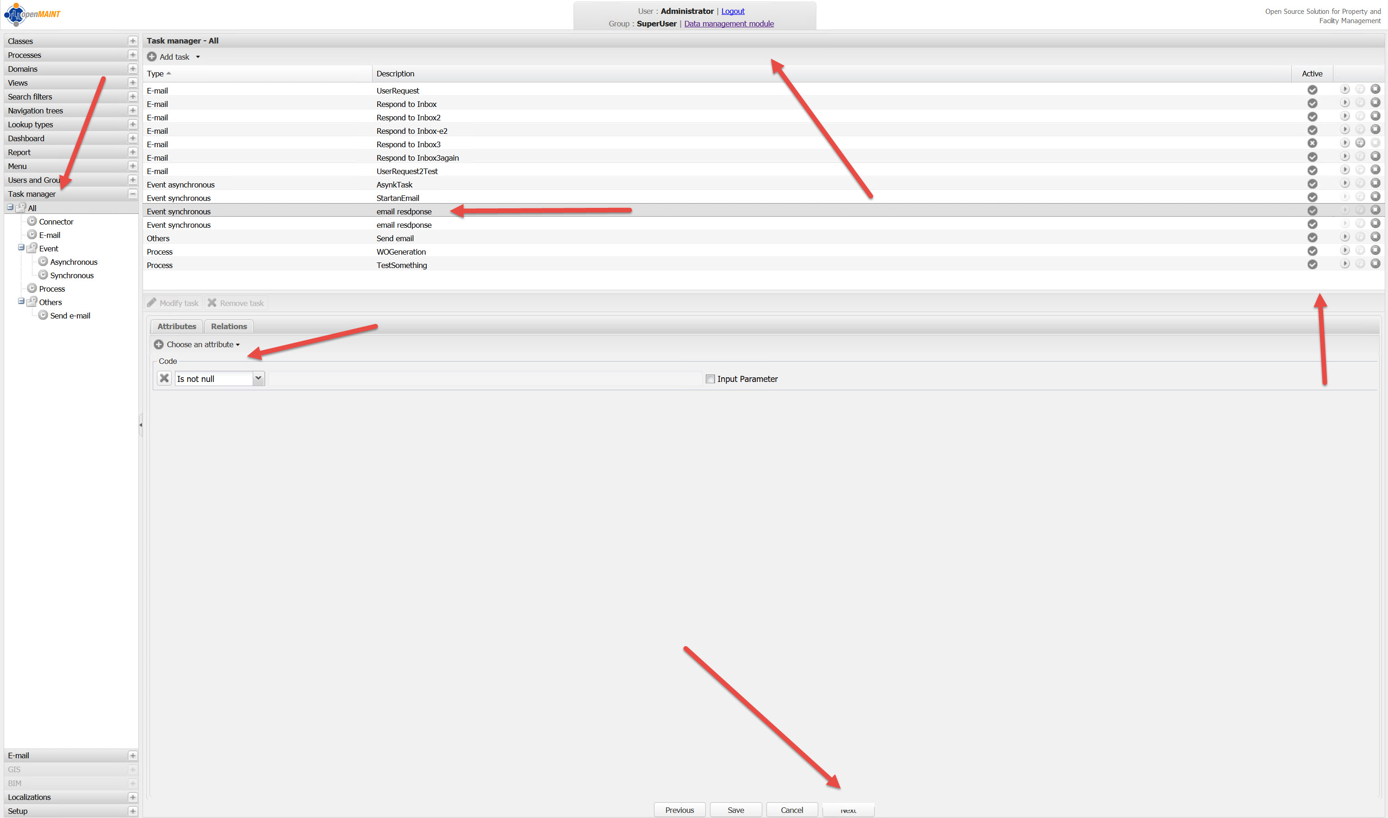Click Code filter value input field

485,379
